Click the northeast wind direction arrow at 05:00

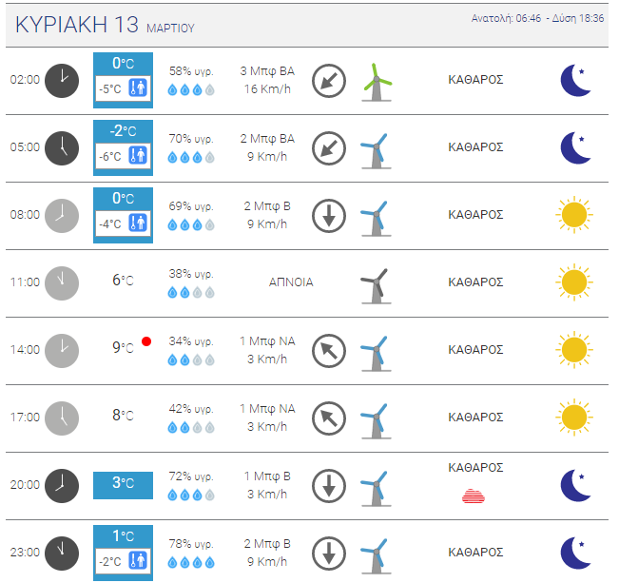click(x=329, y=148)
